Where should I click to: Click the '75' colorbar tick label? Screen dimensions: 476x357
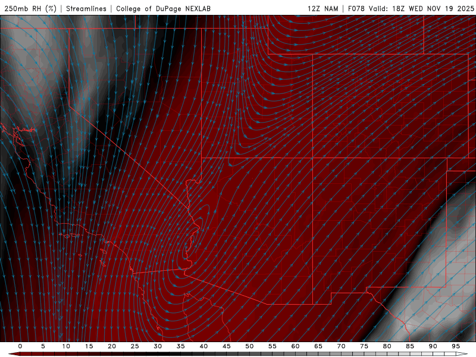point(364,346)
